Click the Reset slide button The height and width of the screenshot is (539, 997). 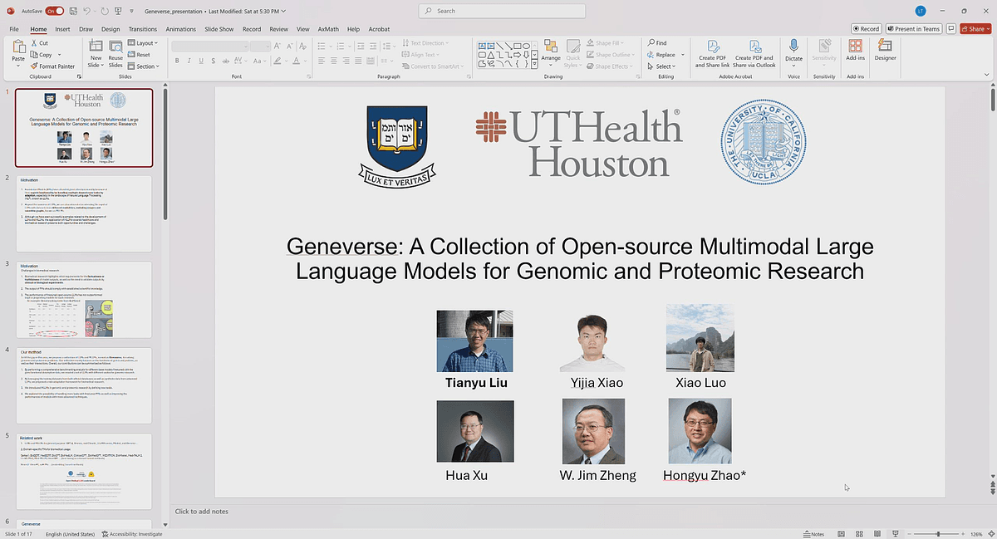pyautogui.click(x=140, y=55)
